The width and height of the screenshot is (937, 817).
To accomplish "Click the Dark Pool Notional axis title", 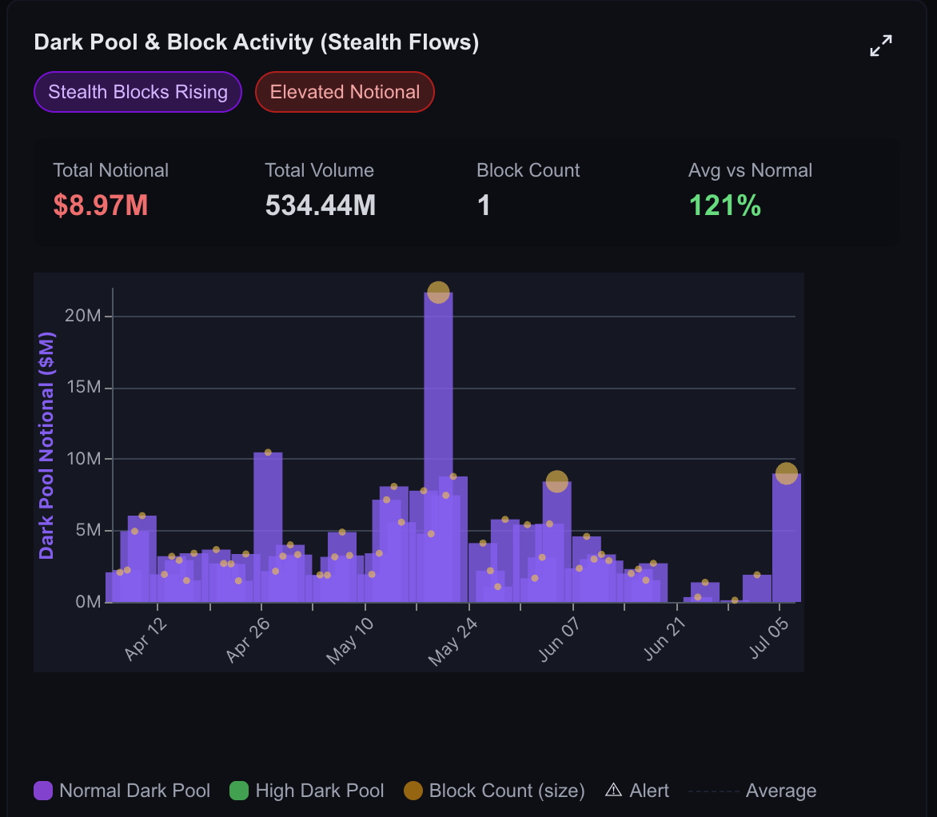I will [46, 445].
